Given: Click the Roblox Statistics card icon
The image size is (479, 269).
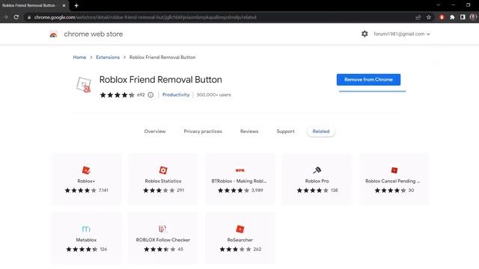Looking at the screenshot, I should [163, 170].
